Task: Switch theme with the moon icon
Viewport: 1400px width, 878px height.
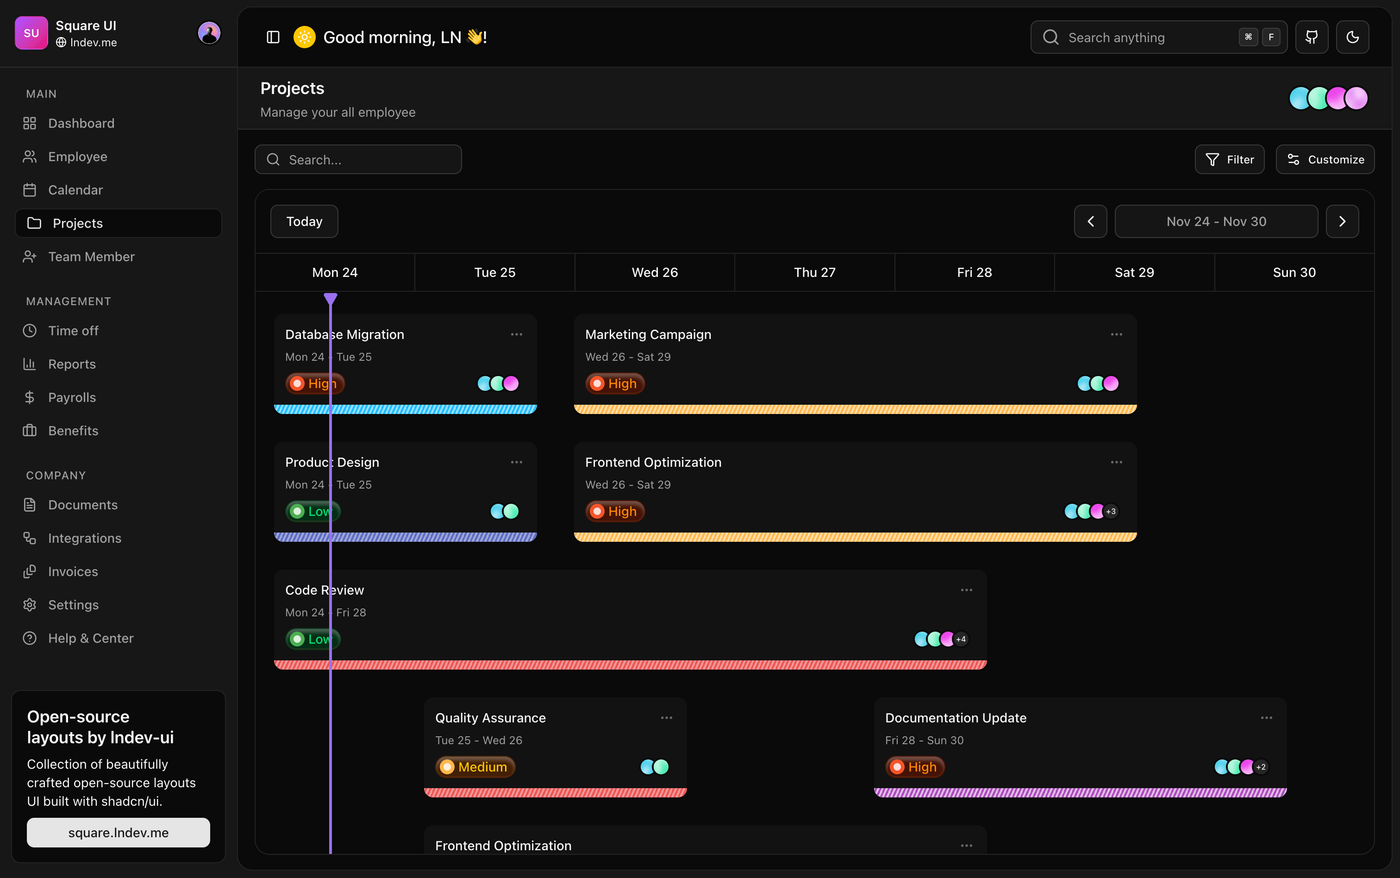Action: point(1352,37)
